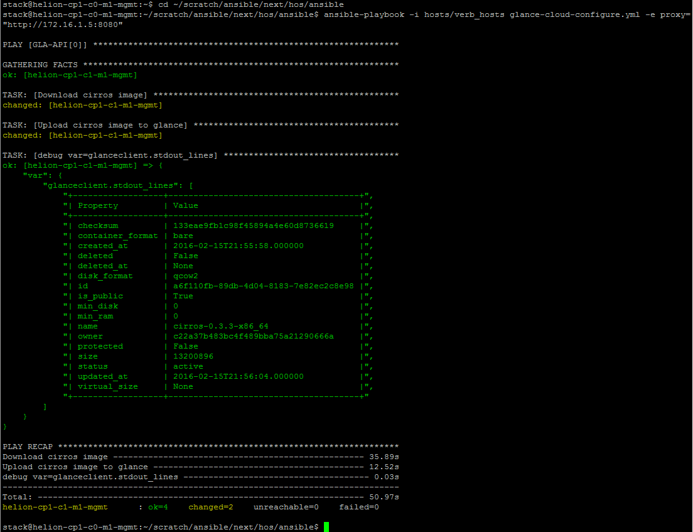
Task: Click the GATHERING FACTS heading
Action: tap(40, 65)
